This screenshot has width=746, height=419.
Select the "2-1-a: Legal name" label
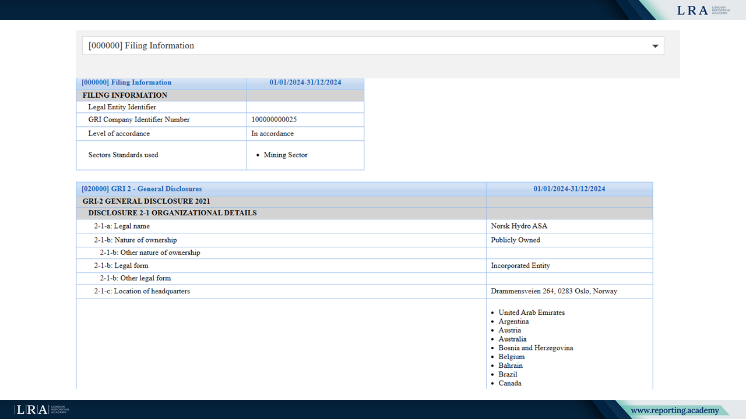pyautogui.click(x=122, y=226)
